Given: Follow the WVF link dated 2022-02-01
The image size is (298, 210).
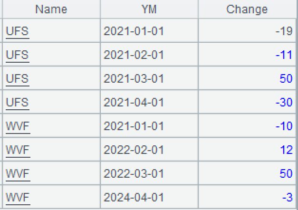Looking at the screenshot, I should 18,150.
